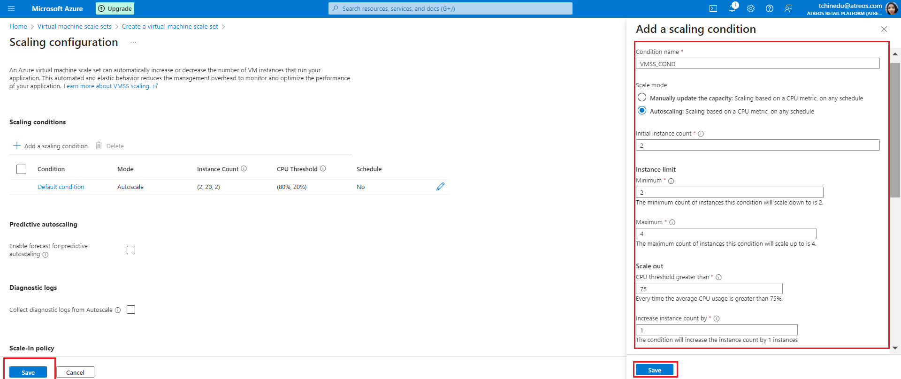Show Maximum instance limit info icon
901x379 pixels.
(672, 222)
